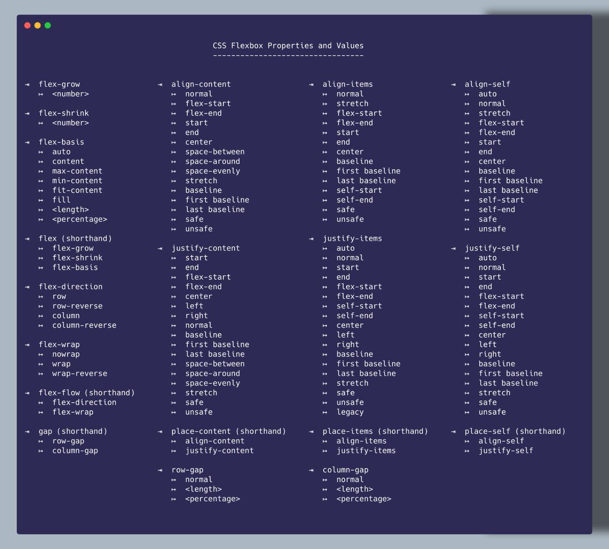This screenshot has height=549, width=609.
Task: Click 'min-content' under flex-basis
Action: click(x=77, y=181)
